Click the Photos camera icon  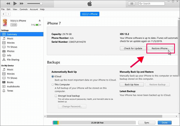point(4,51)
